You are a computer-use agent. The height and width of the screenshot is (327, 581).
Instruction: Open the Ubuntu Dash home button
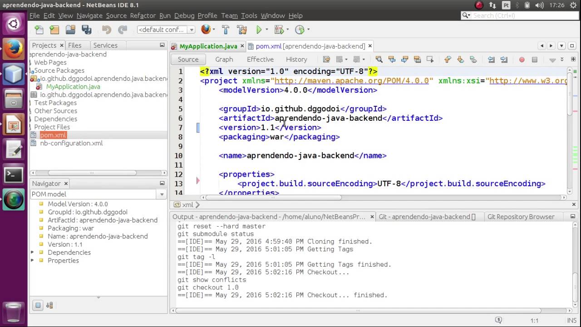pyautogui.click(x=14, y=24)
